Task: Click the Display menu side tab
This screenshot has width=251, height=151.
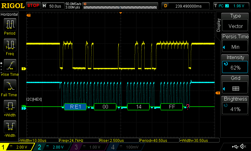Action: (218, 25)
